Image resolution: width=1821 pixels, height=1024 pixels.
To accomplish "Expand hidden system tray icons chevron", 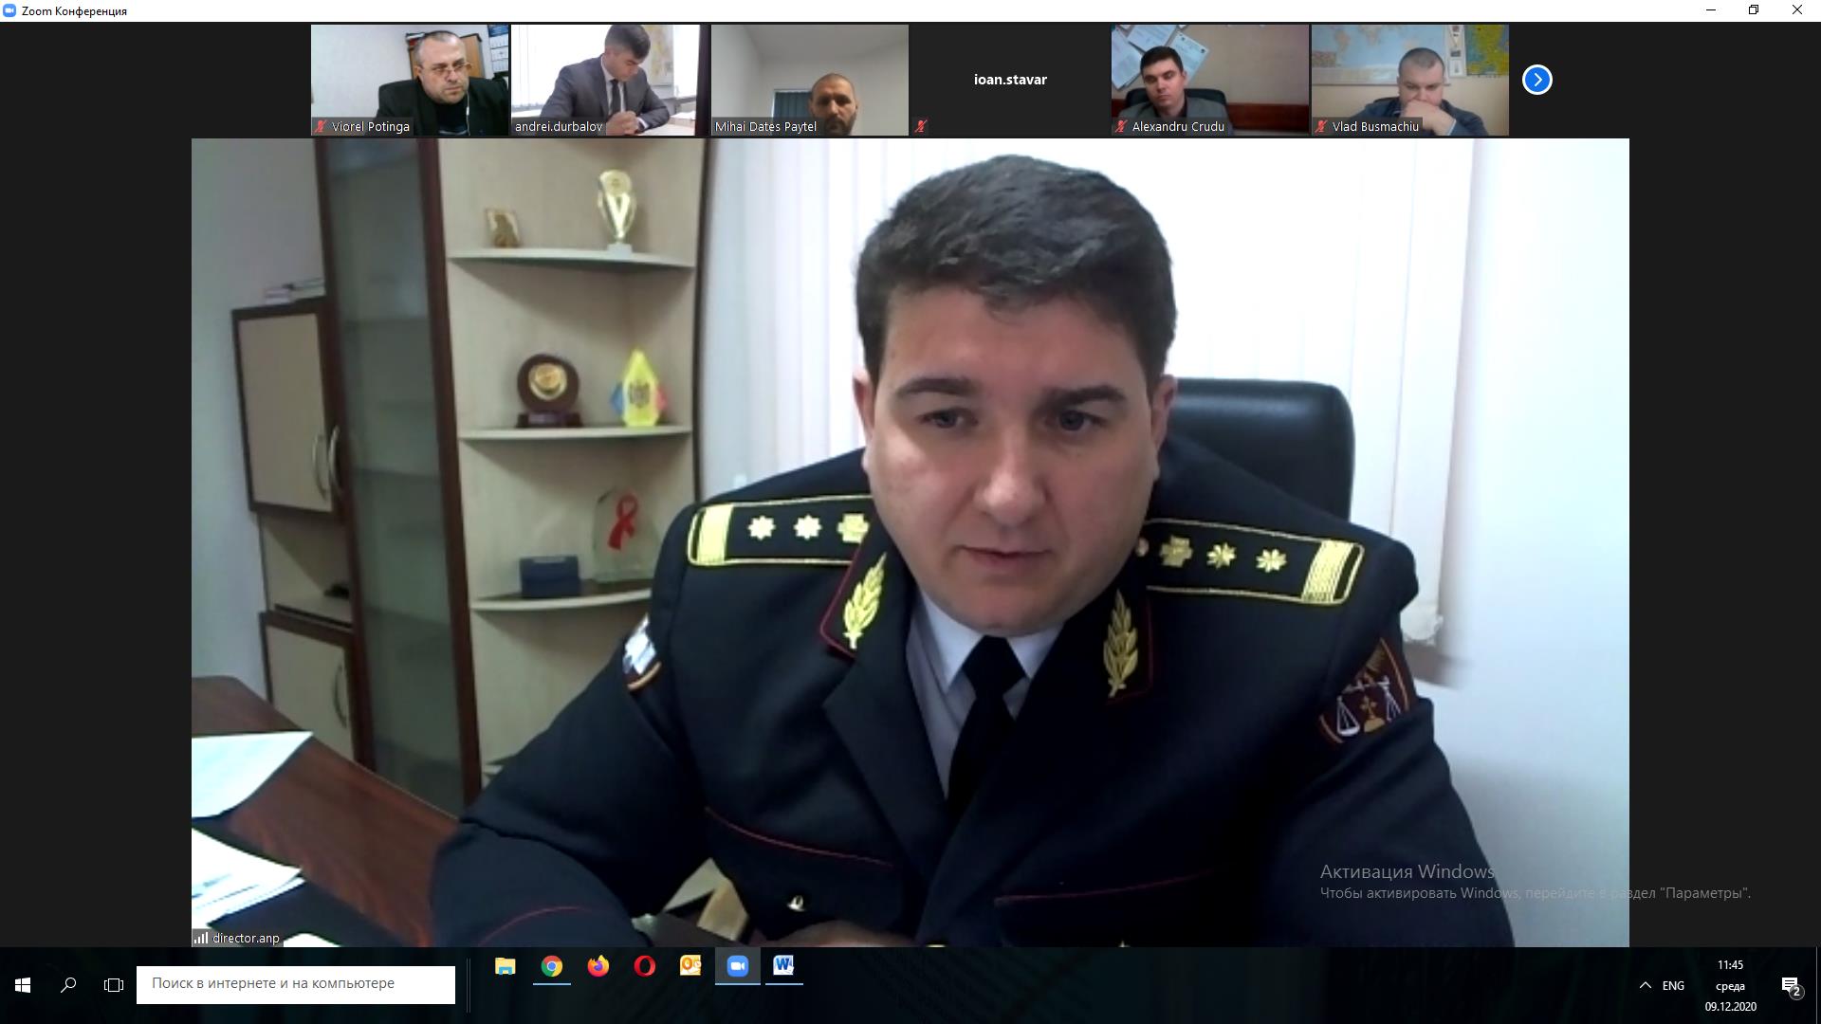I will tap(1646, 985).
